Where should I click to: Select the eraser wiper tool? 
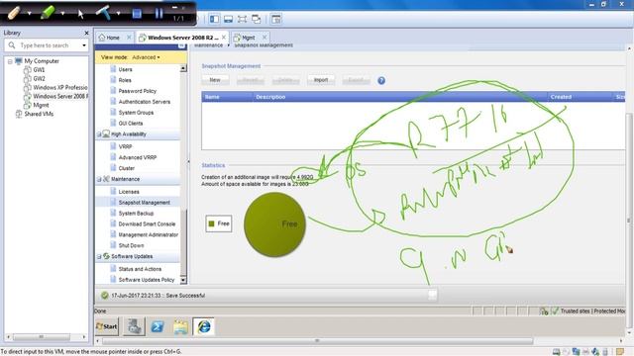pyautogui.click(x=103, y=13)
